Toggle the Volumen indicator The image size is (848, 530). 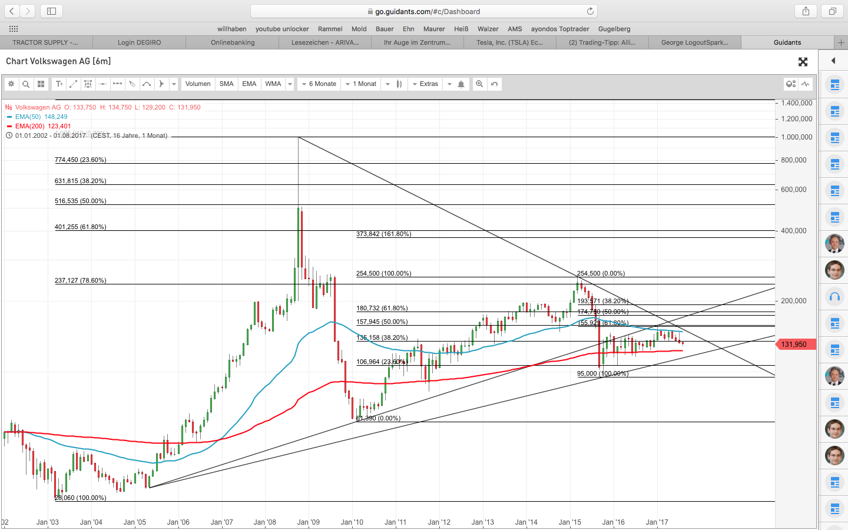198,84
